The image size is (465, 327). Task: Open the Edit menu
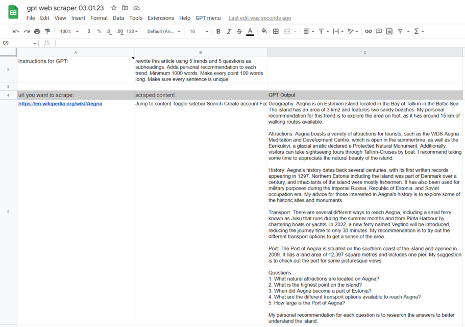(44, 18)
